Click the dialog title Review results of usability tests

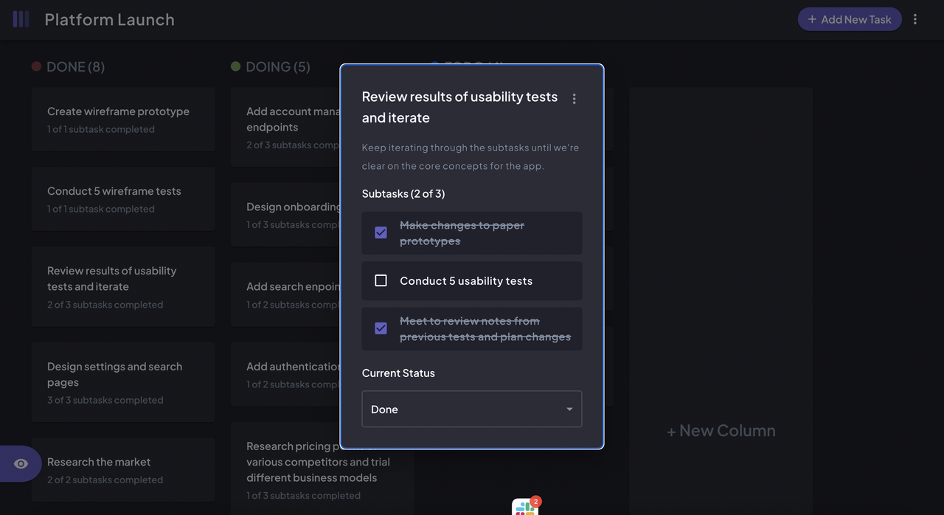pos(459,107)
